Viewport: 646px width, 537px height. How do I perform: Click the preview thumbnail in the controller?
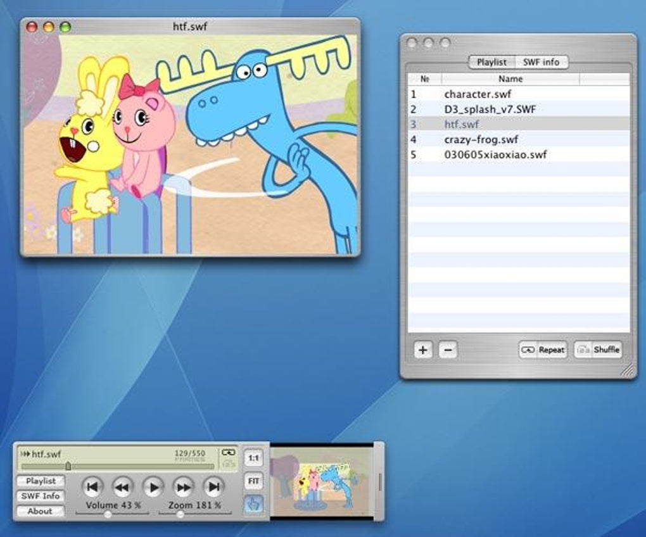[322, 481]
